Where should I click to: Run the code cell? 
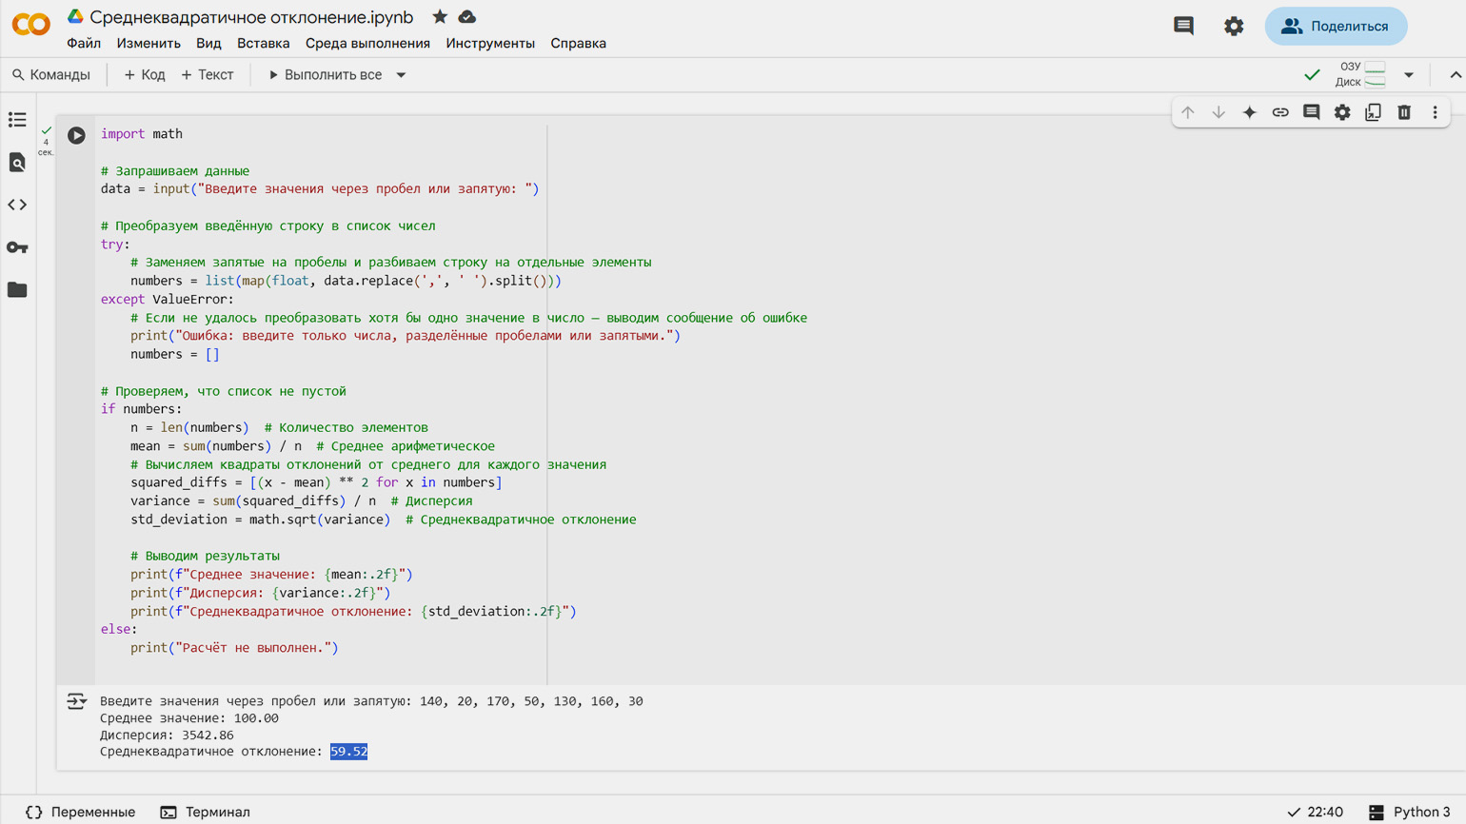[x=76, y=135]
